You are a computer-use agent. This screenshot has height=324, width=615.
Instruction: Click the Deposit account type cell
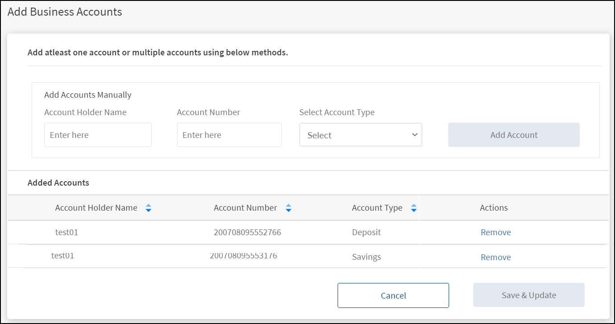367,233
